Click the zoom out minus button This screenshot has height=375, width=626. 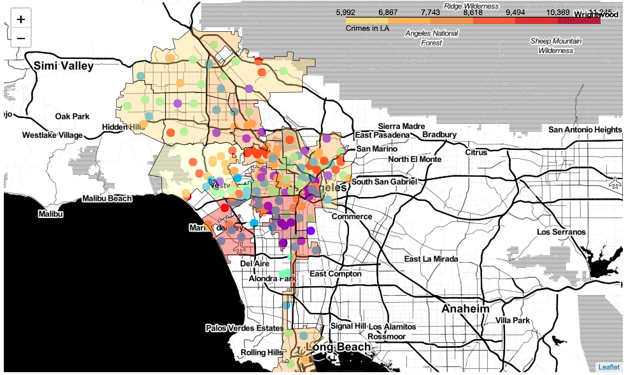pyautogui.click(x=21, y=39)
